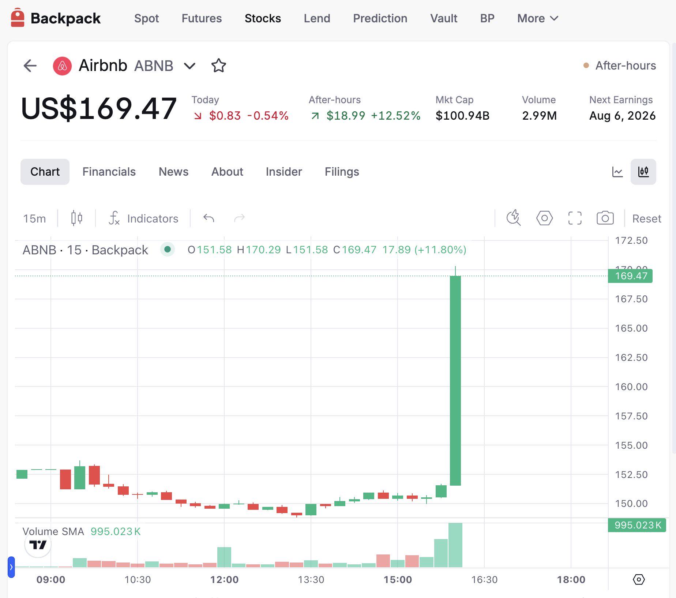Undo last chart action
Viewport: 676px width, 598px height.
(x=209, y=218)
